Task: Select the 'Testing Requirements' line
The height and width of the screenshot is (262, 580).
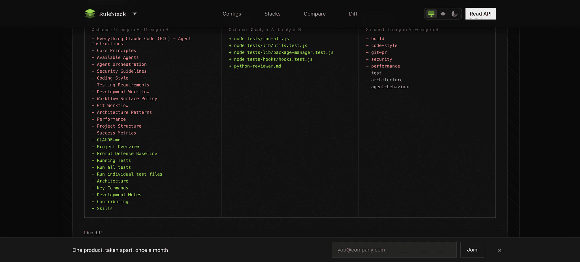Action: pyautogui.click(x=120, y=85)
